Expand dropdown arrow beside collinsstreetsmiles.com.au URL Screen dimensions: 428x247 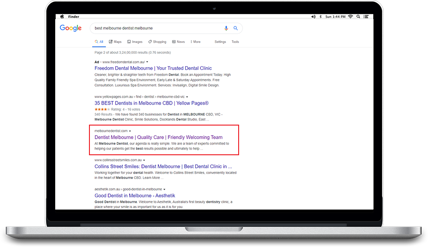click(144, 160)
